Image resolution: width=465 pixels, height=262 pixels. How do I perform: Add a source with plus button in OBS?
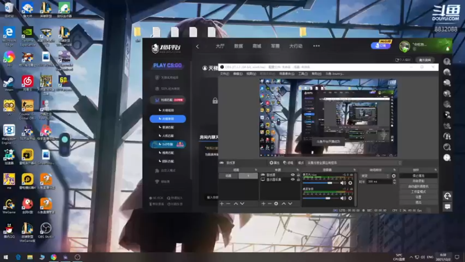263,203
